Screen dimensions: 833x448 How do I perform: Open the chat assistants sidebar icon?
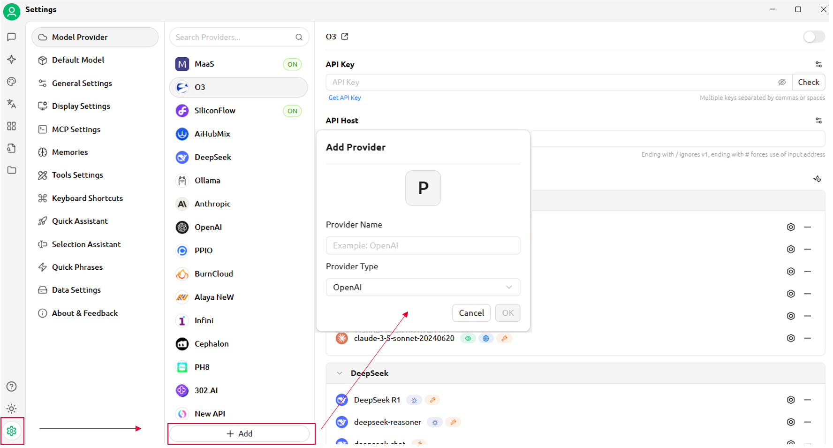coord(12,37)
